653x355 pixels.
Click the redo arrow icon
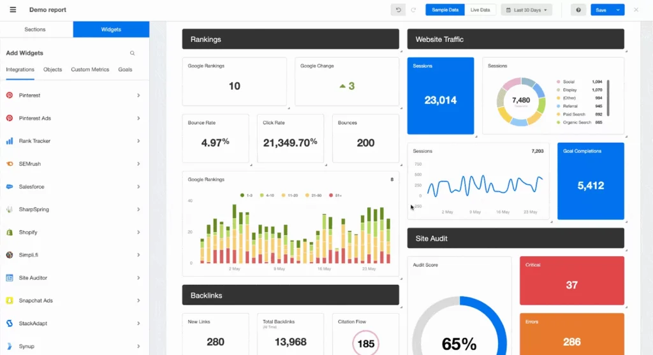tap(413, 10)
